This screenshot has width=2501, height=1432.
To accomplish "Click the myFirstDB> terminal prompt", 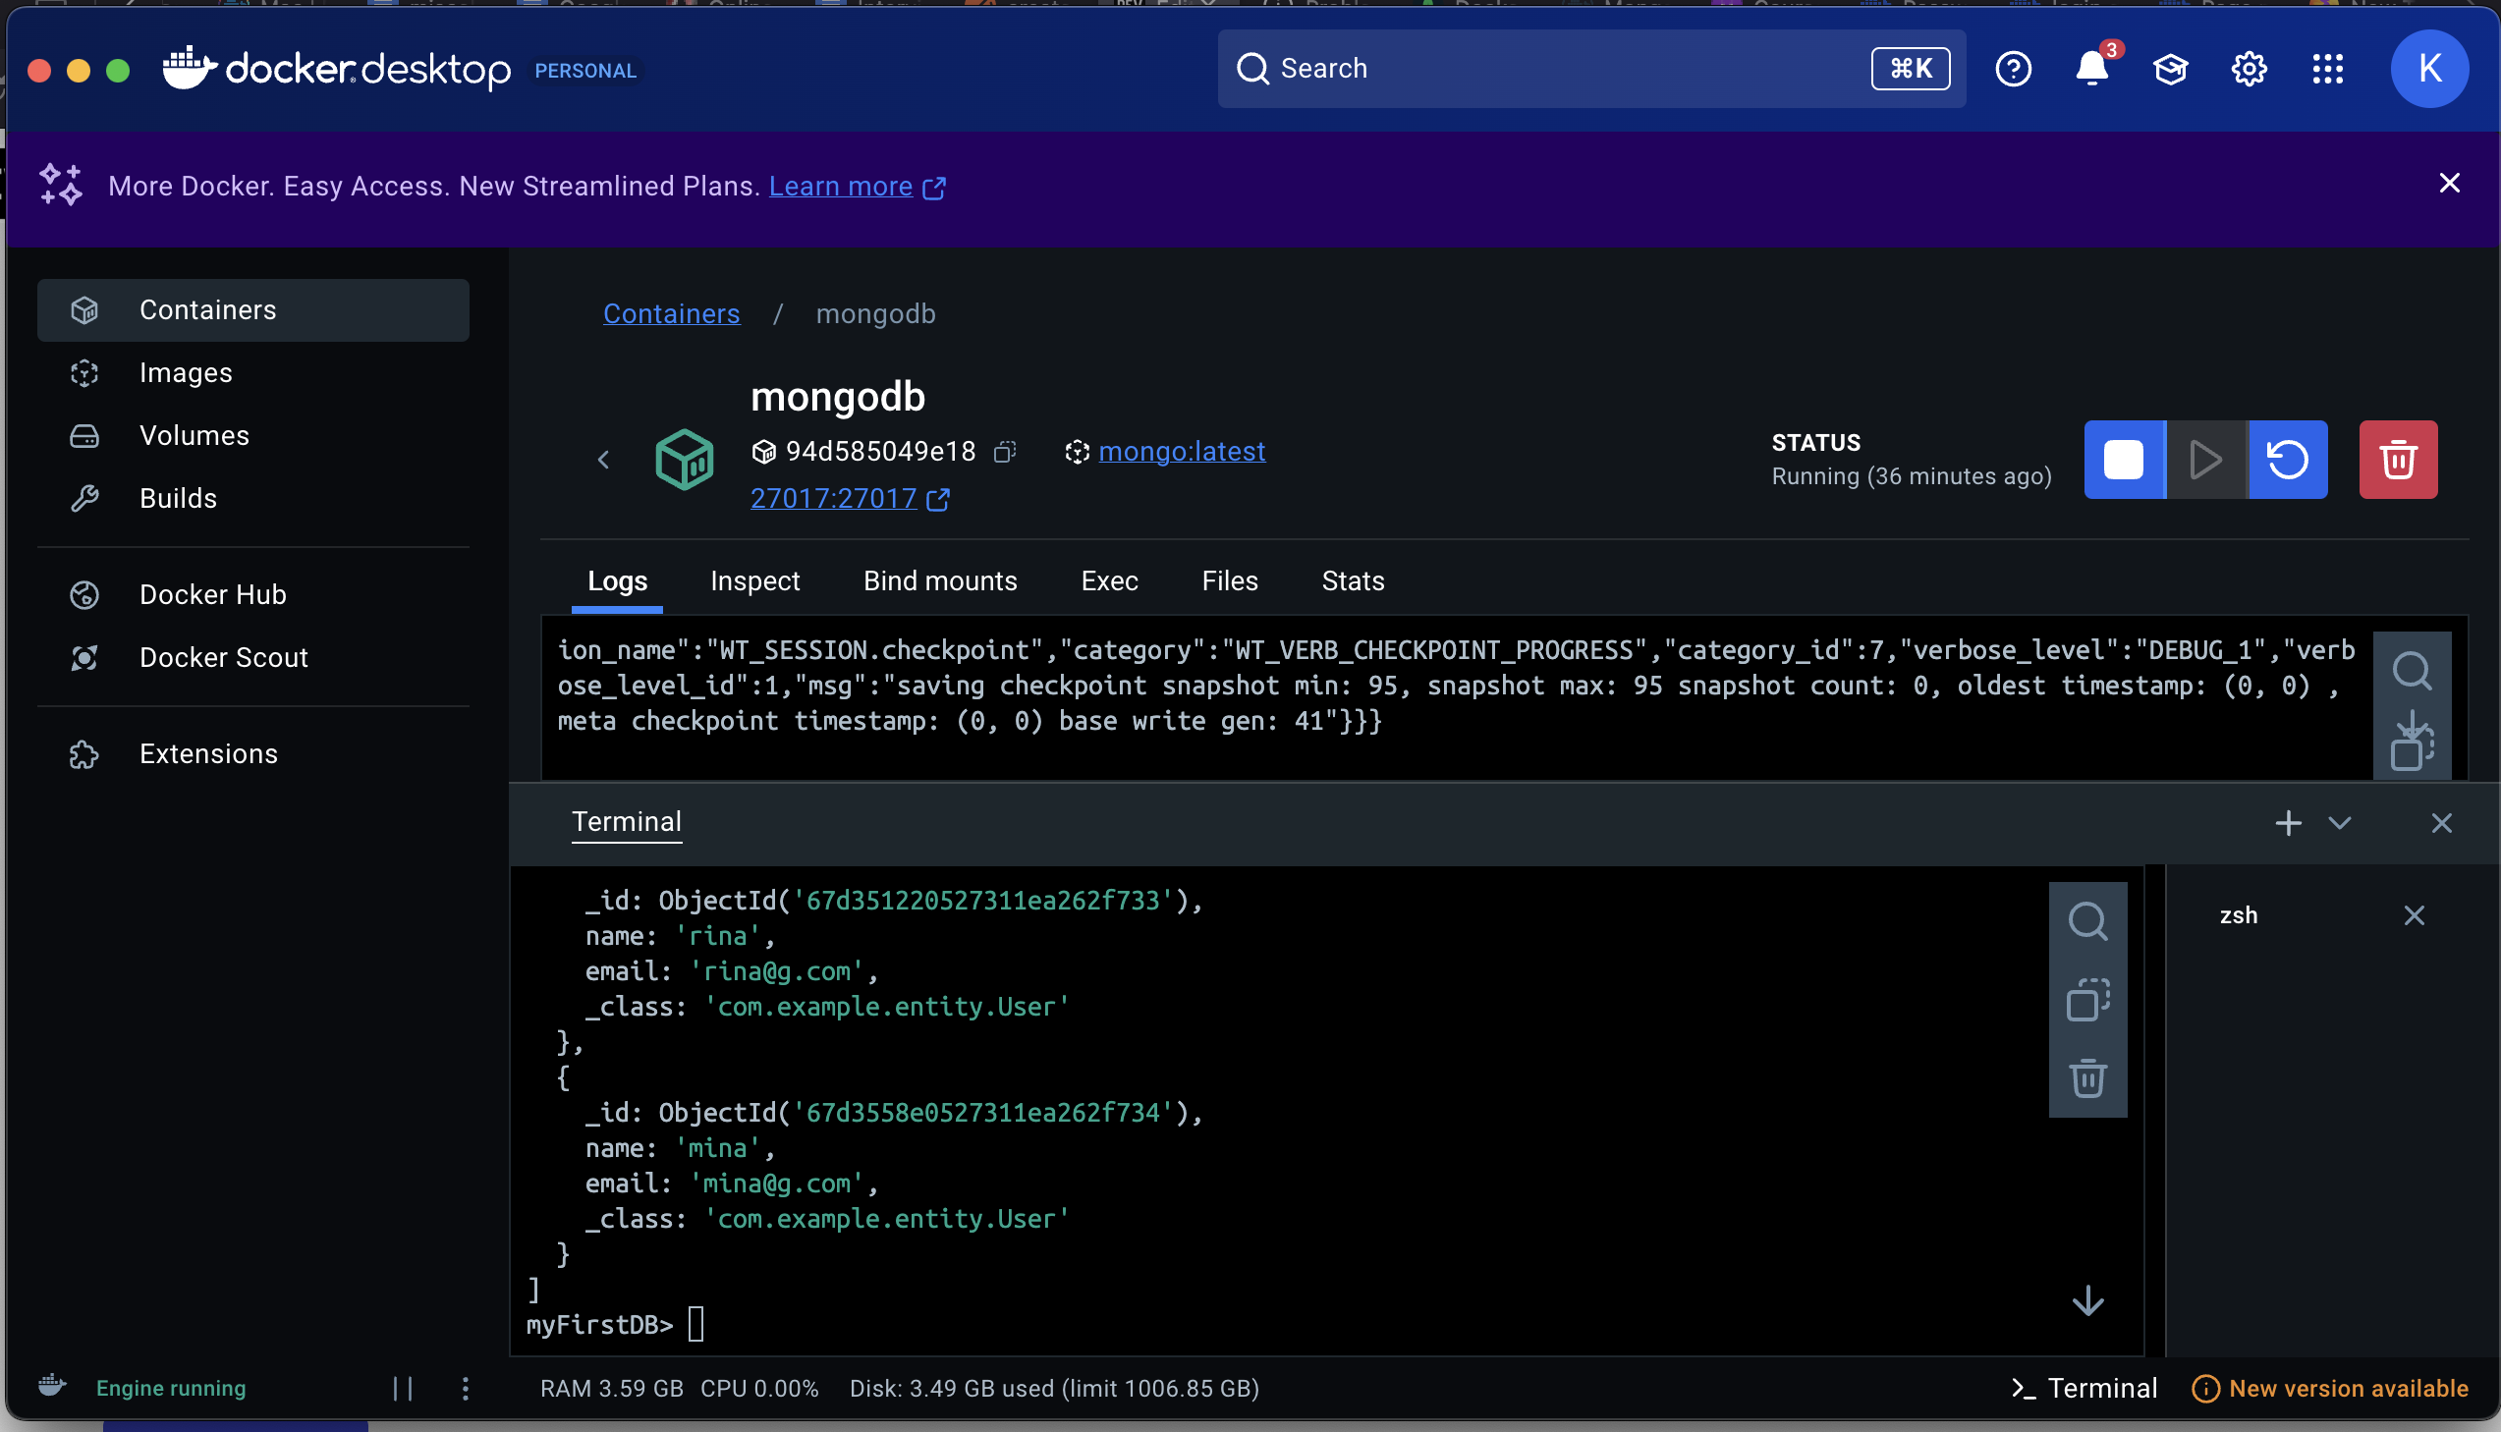I will point(599,1325).
